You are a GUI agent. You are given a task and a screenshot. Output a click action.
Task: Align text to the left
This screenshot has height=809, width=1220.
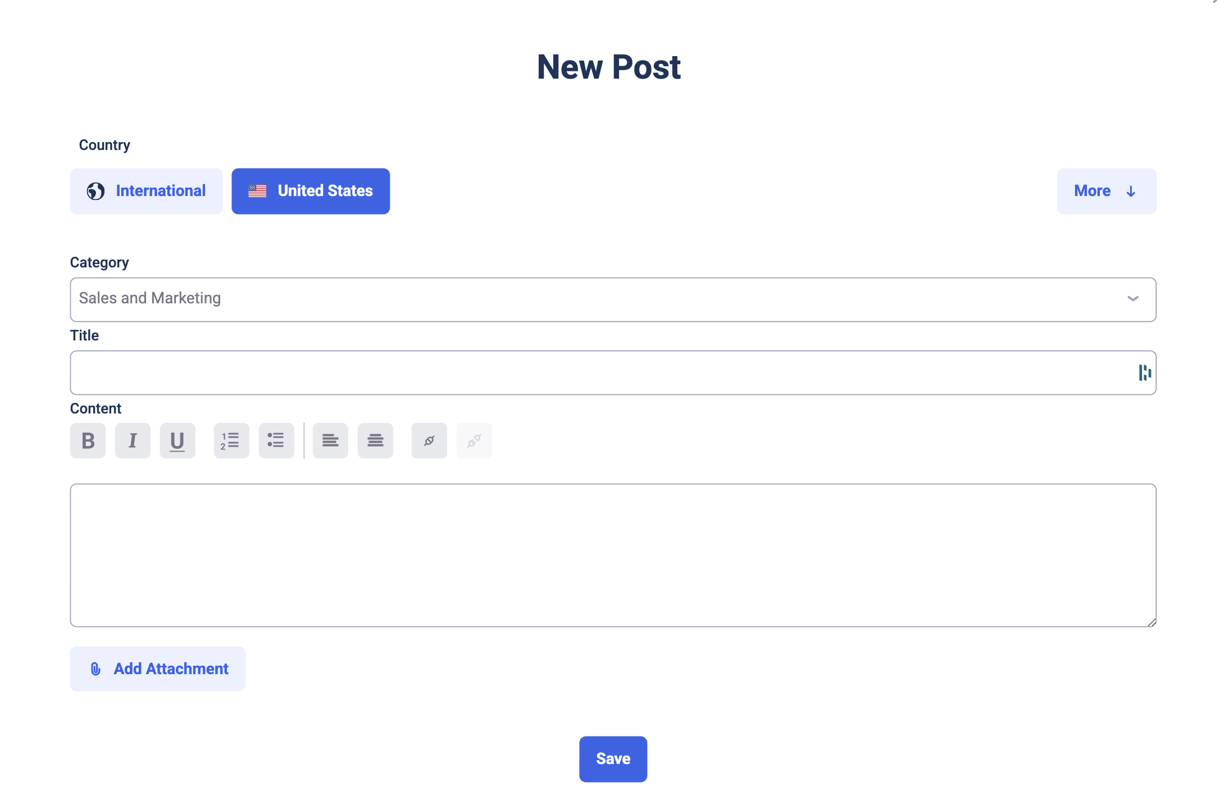[330, 440]
